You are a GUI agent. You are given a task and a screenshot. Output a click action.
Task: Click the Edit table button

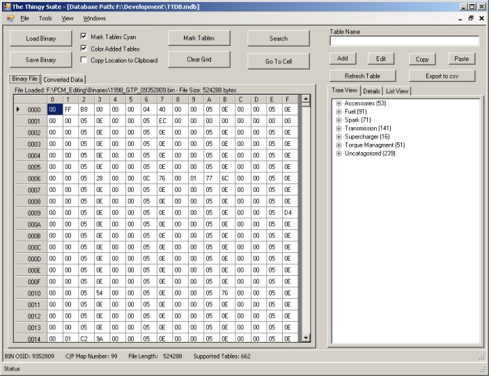coord(381,58)
